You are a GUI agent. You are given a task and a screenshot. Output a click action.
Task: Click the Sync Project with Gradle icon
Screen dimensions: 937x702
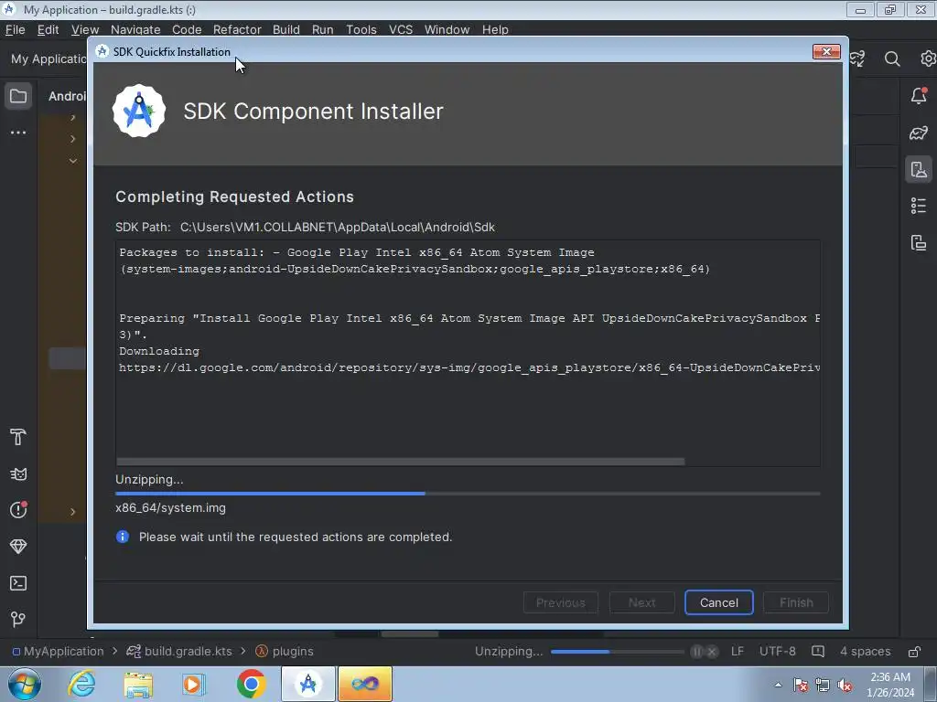click(x=856, y=58)
